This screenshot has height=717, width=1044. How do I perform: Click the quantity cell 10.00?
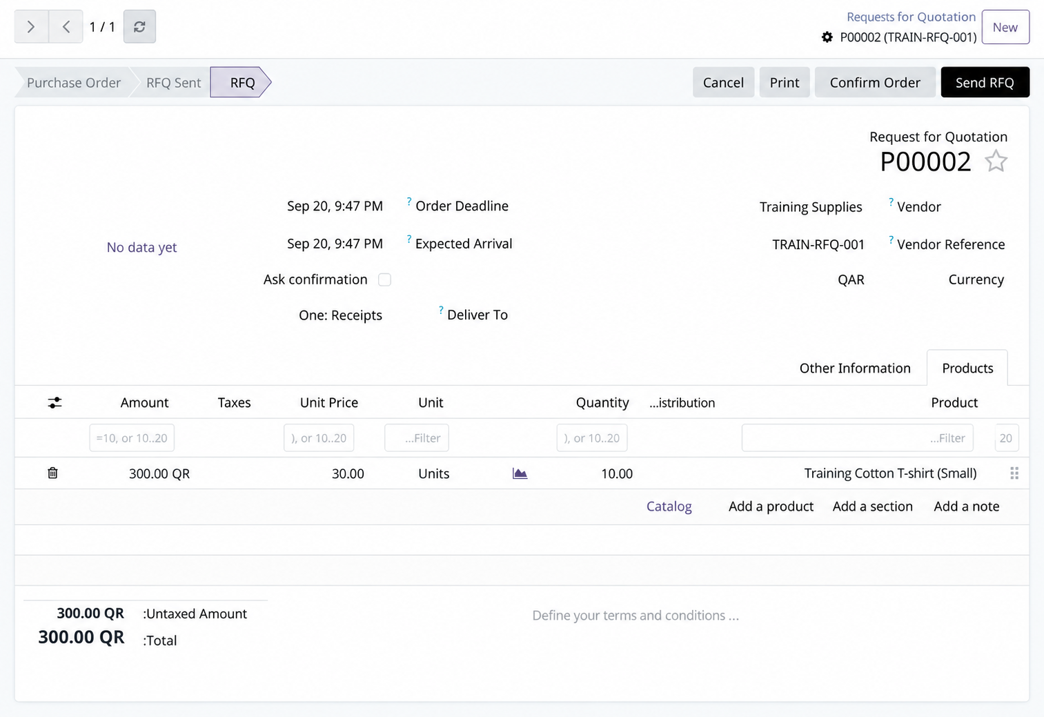click(x=616, y=474)
